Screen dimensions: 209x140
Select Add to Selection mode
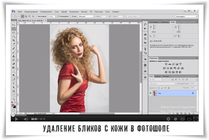(x=26, y=16)
